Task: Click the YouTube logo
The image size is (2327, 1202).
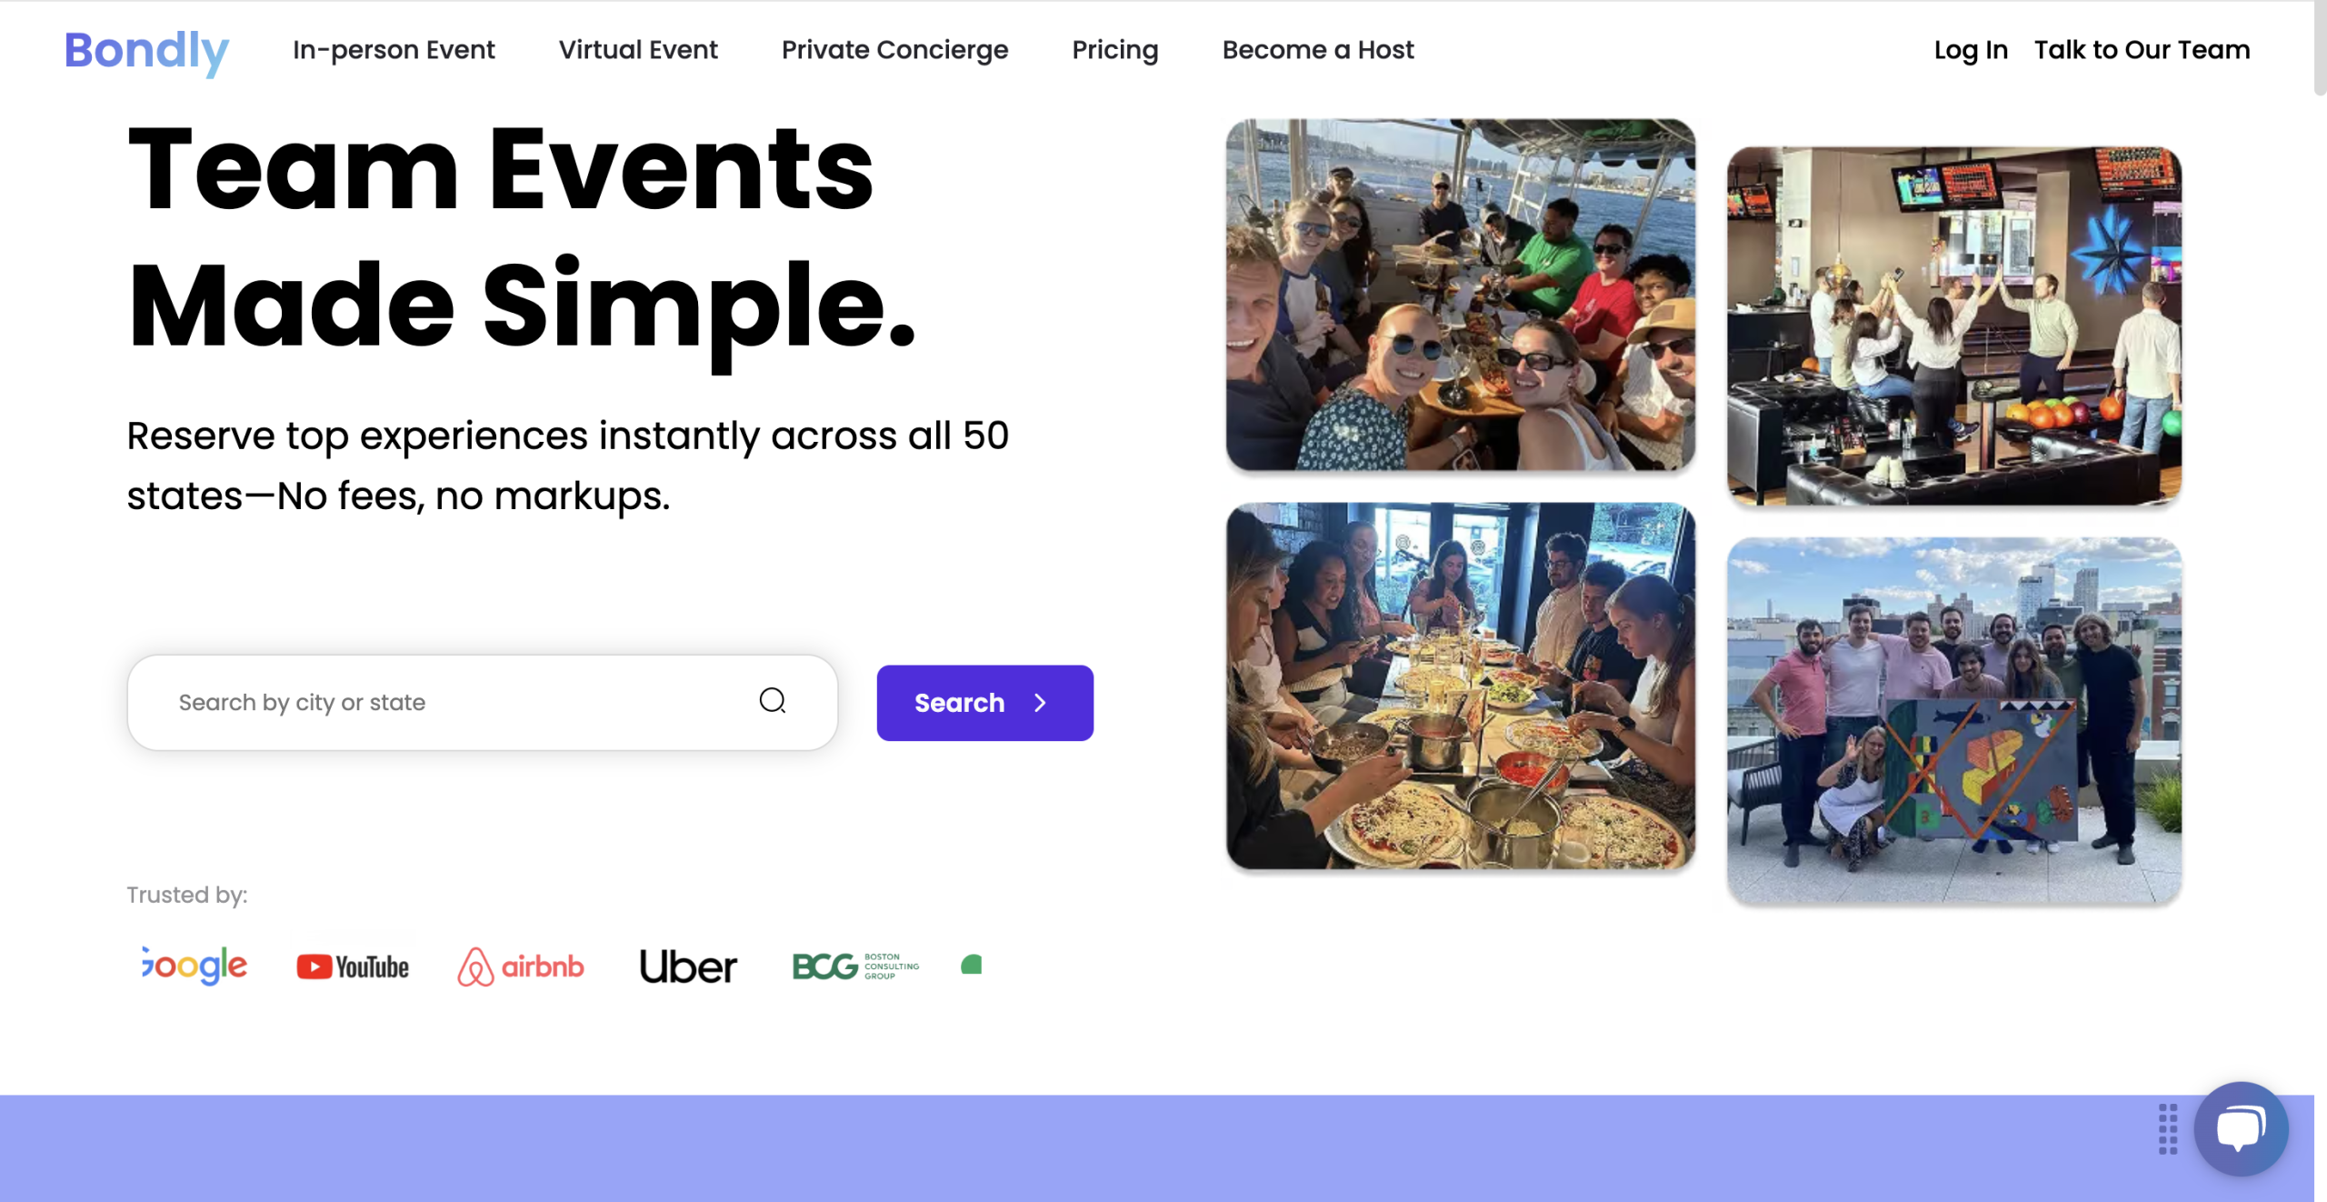Action: (353, 967)
